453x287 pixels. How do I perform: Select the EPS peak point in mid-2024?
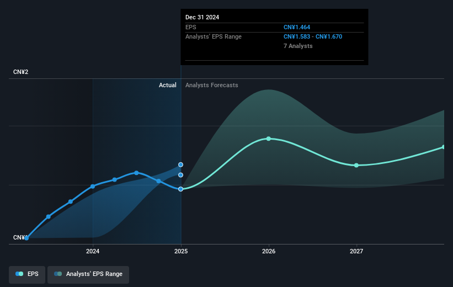pos(136,173)
